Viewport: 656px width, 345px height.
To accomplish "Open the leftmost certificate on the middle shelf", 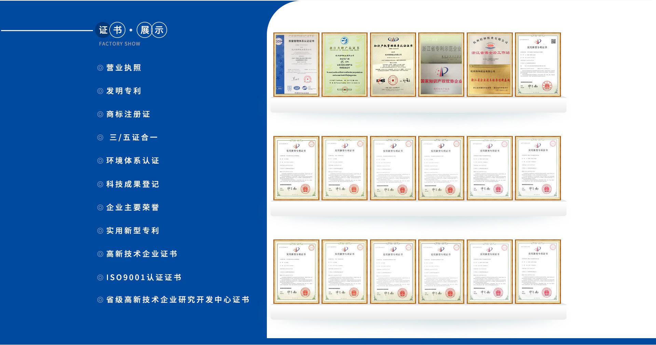I will (296, 168).
